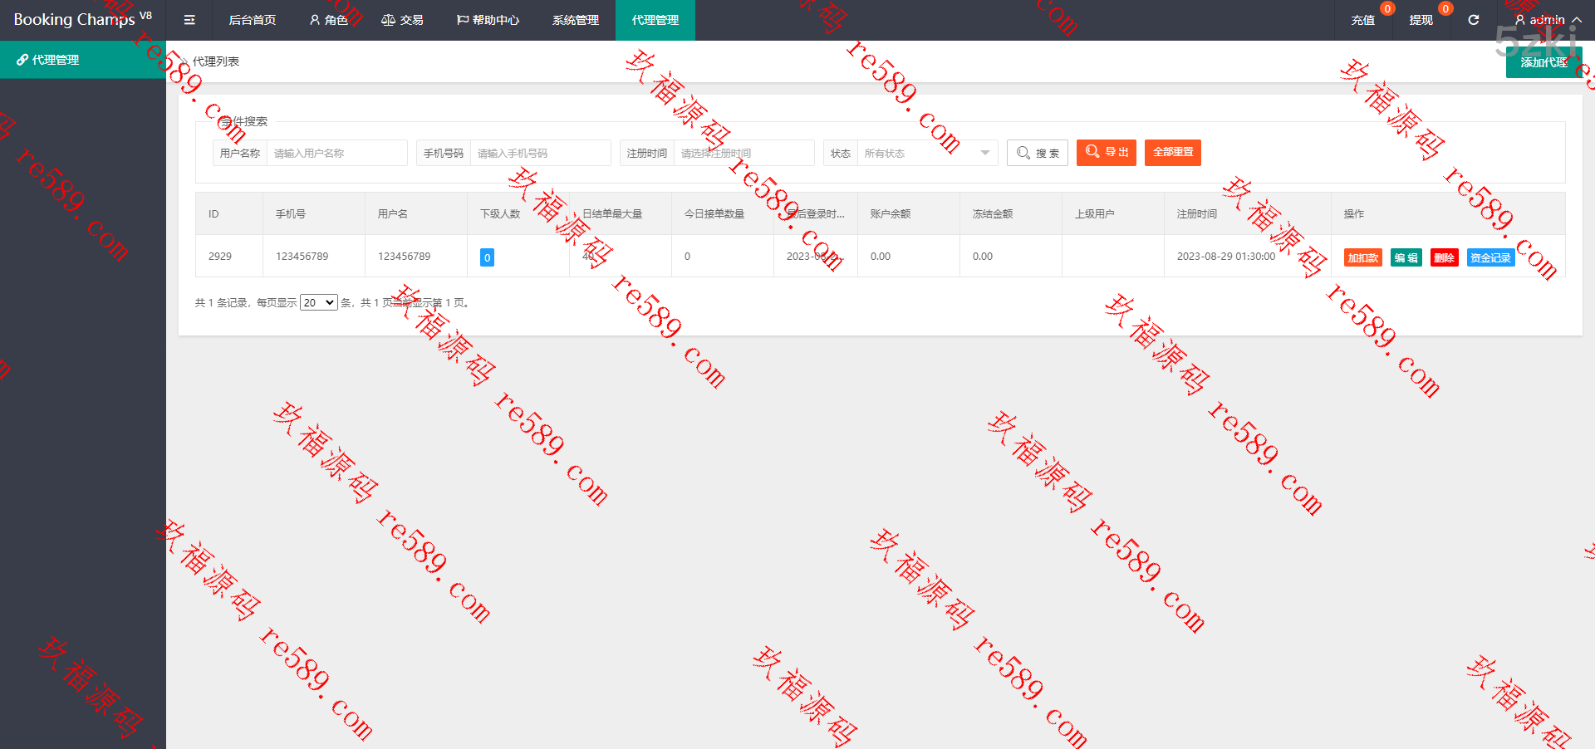This screenshot has width=1595, height=749.
Task: Open the 所有状态 status dropdown
Action: pyautogui.click(x=926, y=153)
